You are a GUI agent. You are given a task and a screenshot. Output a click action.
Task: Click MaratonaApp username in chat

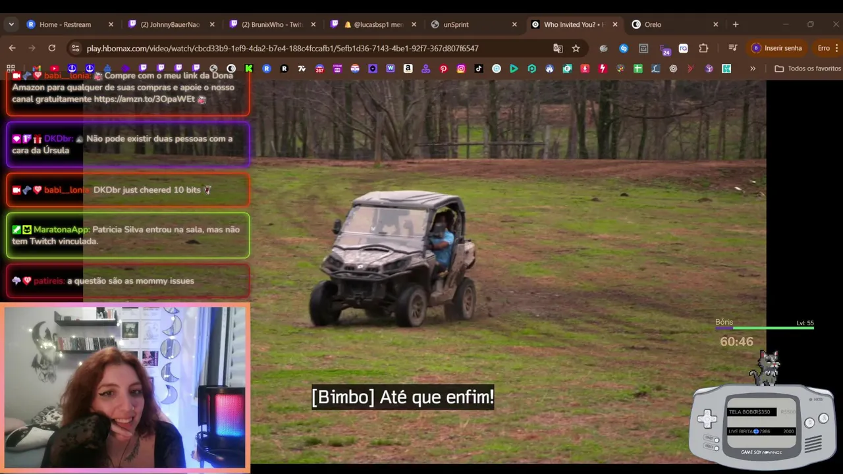pos(61,230)
